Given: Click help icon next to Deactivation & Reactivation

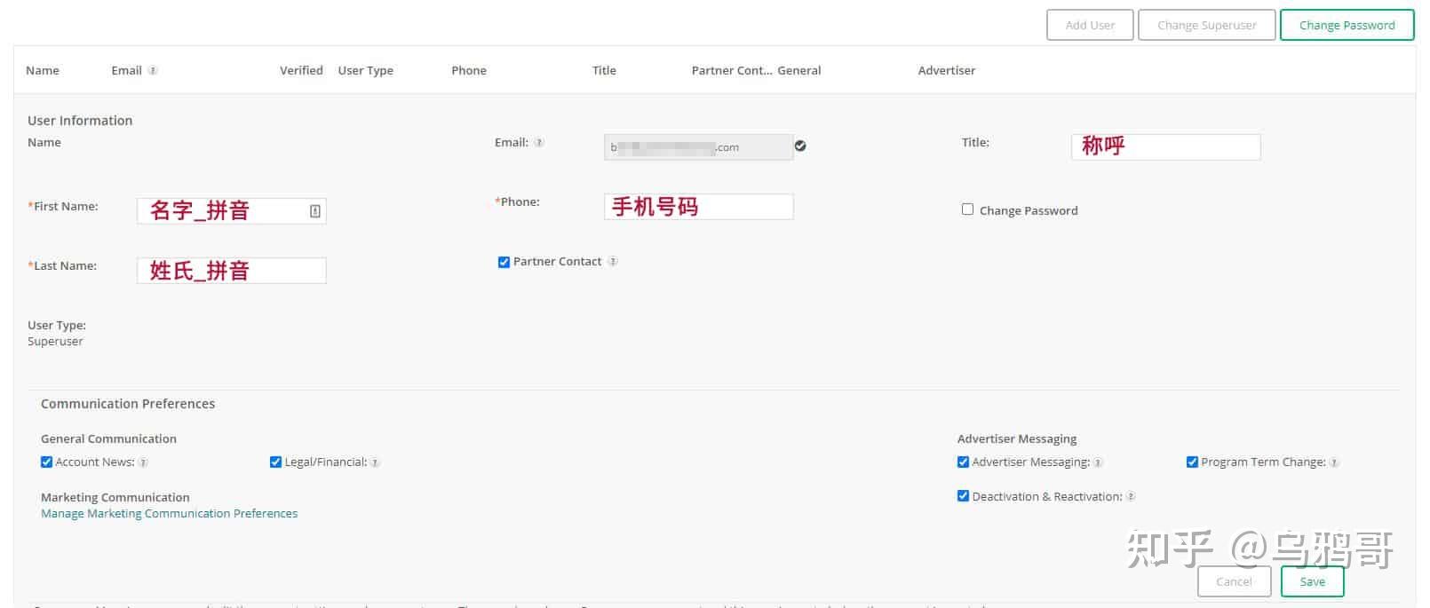Looking at the screenshot, I should point(1131,496).
